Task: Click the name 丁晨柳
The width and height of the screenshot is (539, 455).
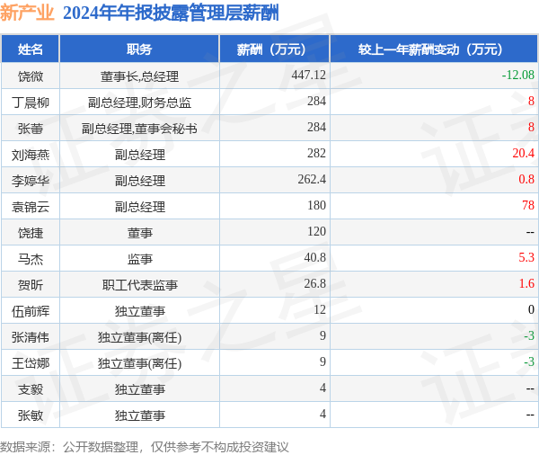Action: pos(31,103)
